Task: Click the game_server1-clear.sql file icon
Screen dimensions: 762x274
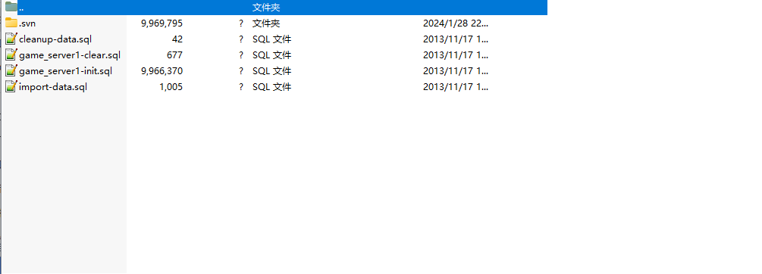Action: click(11, 54)
